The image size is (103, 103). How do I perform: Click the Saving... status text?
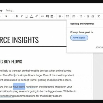[10, 11]
